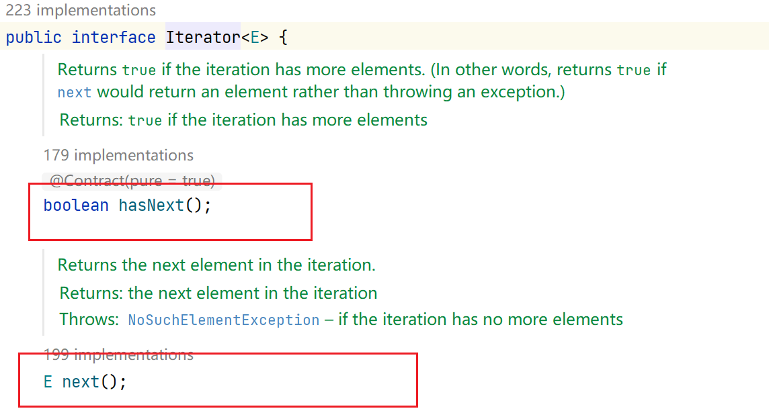Click the next() method declaration name

(81, 382)
